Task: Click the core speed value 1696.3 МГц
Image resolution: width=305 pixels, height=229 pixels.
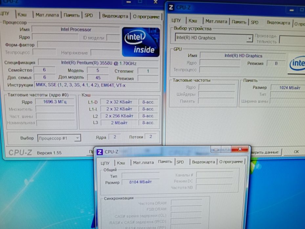Action: [55, 102]
